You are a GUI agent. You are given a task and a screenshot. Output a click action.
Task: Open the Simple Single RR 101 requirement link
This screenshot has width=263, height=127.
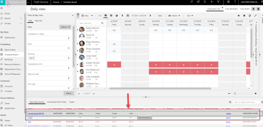[36, 113]
